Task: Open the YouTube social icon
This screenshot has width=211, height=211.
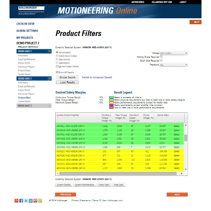Action: tap(36, 201)
